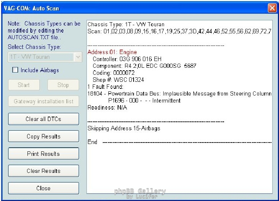Click the 1T - VW Touran combo box field

click(x=41, y=57)
